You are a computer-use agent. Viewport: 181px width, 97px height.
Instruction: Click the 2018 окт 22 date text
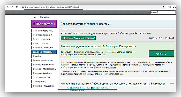[155, 38]
